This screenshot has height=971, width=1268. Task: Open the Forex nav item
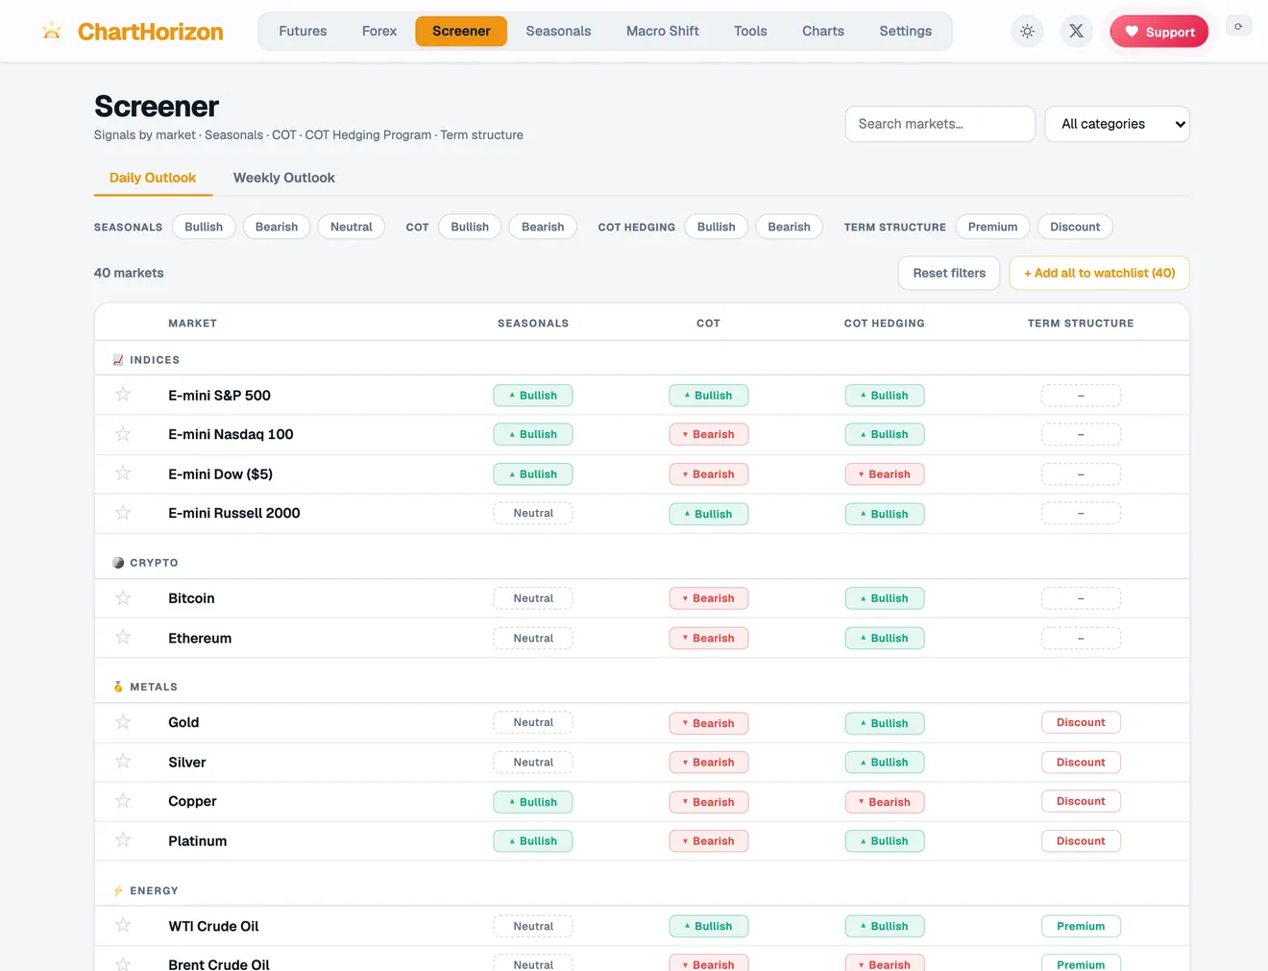pos(379,31)
